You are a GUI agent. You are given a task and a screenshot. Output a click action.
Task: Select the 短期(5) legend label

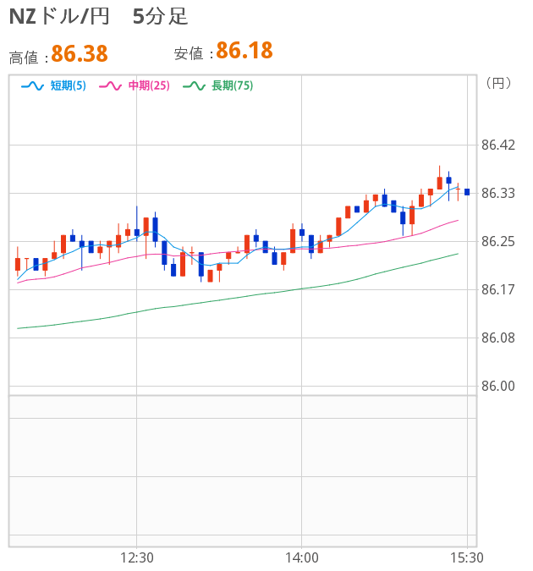(69, 85)
